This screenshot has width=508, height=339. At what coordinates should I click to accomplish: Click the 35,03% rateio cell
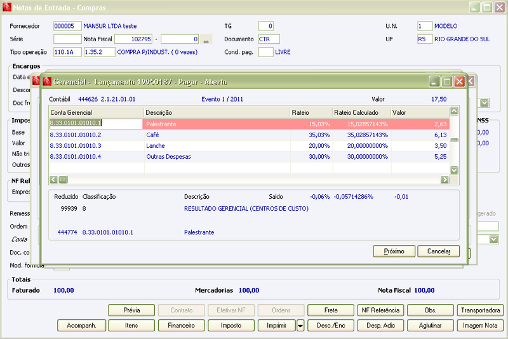pos(312,135)
